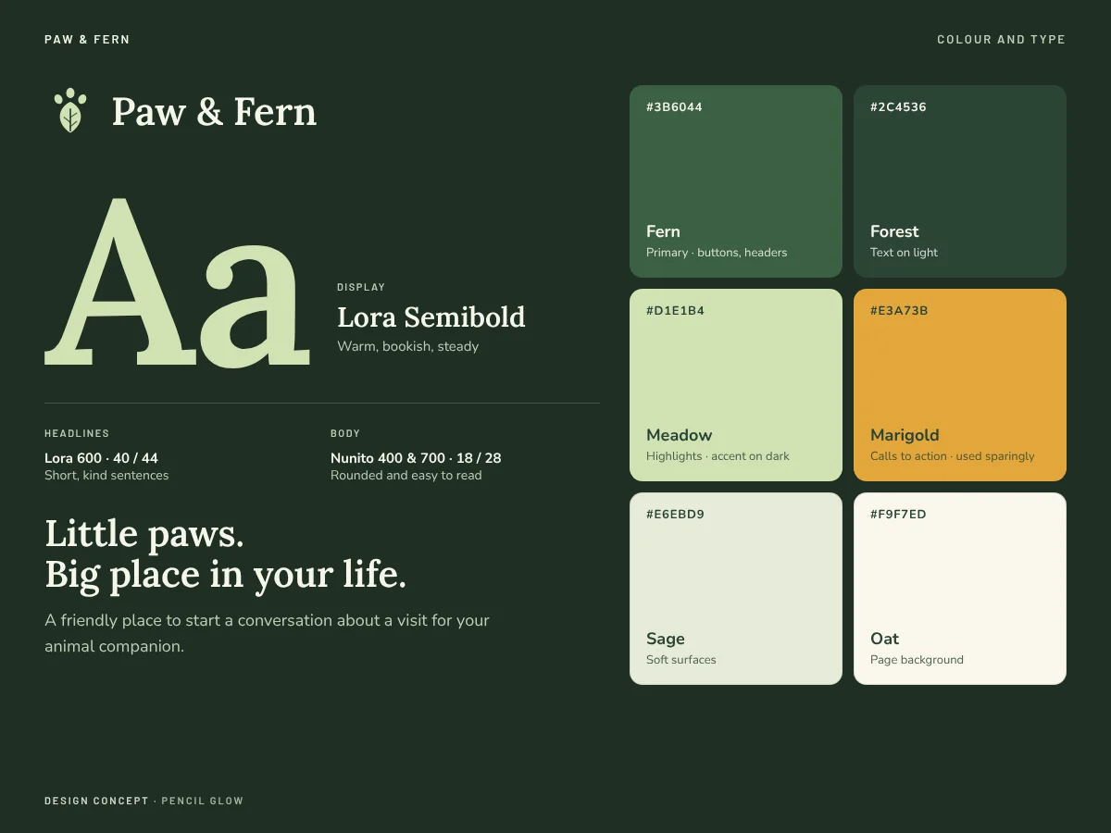Choose the Oat #F9F7ED color swatch
Viewport: 1111px width, 833px height.
pyautogui.click(x=960, y=589)
